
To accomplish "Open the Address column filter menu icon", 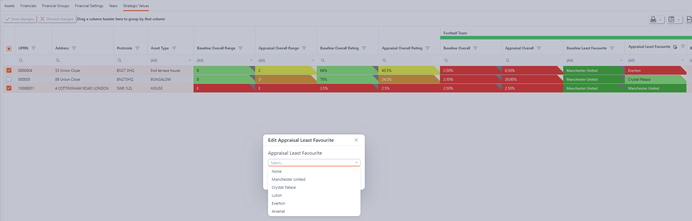I will [74, 48].
